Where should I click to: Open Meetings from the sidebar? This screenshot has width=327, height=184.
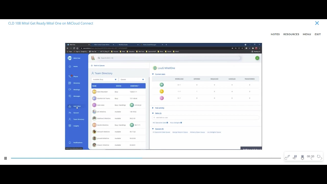pyautogui.click(x=74, y=90)
